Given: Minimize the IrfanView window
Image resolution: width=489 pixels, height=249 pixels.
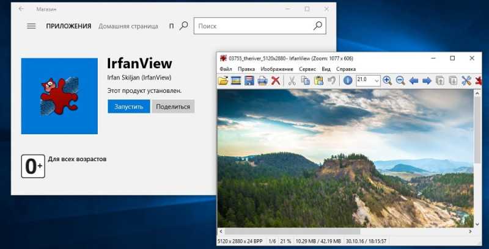Looking at the screenshot, I should click(433, 58).
